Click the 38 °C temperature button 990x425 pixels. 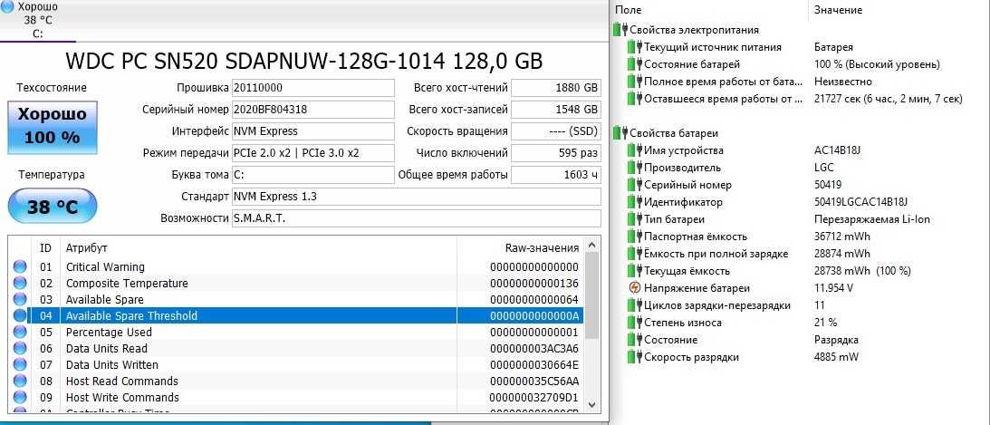[53, 206]
